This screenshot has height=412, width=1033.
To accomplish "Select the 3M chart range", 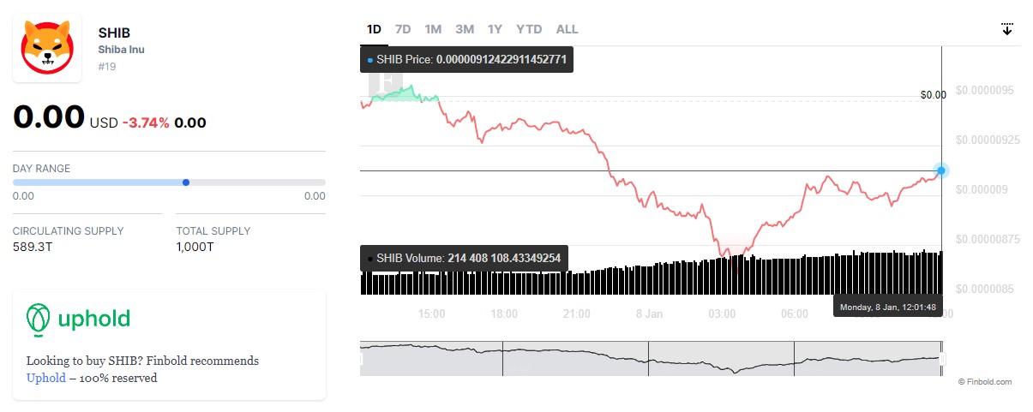I will click(465, 29).
